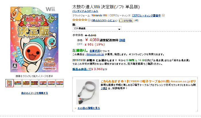The width and height of the screenshot is (201, 118).
Task: Open the バンダイナムコゲームス brand link
Action: click(85, 11)
